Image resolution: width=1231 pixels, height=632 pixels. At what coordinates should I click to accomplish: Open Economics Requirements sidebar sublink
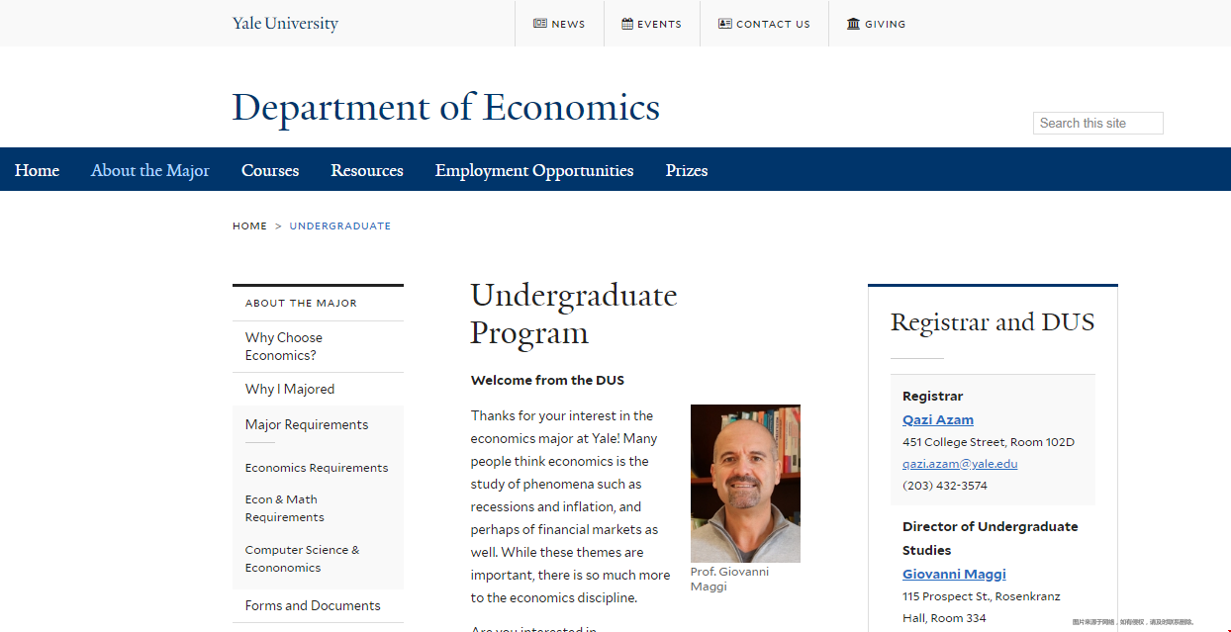pos(317,468)
